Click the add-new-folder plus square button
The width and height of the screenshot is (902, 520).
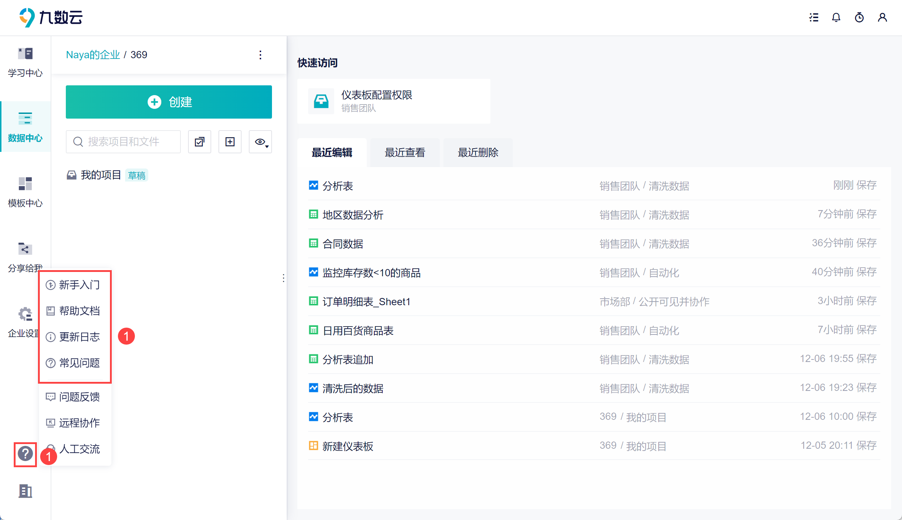(x=230, y=142)
